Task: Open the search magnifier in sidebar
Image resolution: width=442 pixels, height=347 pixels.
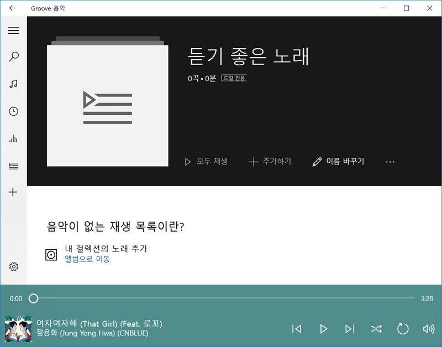Action: tap(13, 57)
